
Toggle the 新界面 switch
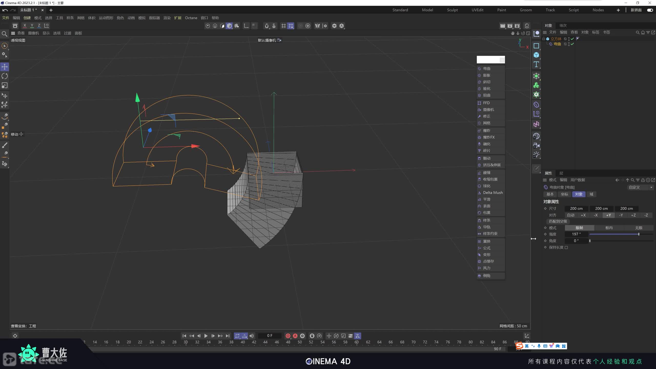pyautogui.click(x=650, y=10)
